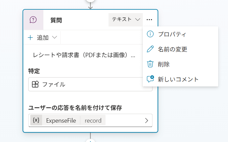The height and width of the screenshot is (142, 228).
Task: Open the テキスト type dropdown
Action: click(126, 20)
